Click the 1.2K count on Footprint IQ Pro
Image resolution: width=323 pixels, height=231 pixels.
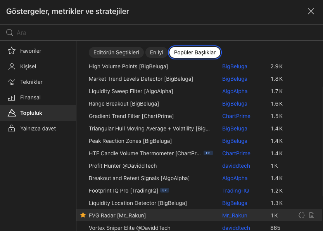(276, 191)
